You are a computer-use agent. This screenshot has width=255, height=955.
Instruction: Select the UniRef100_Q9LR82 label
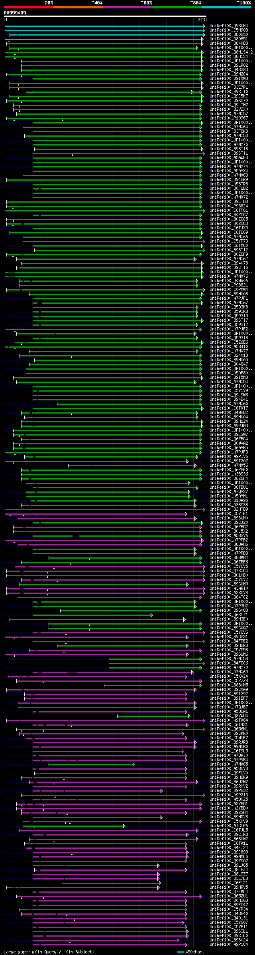(229, 66)
